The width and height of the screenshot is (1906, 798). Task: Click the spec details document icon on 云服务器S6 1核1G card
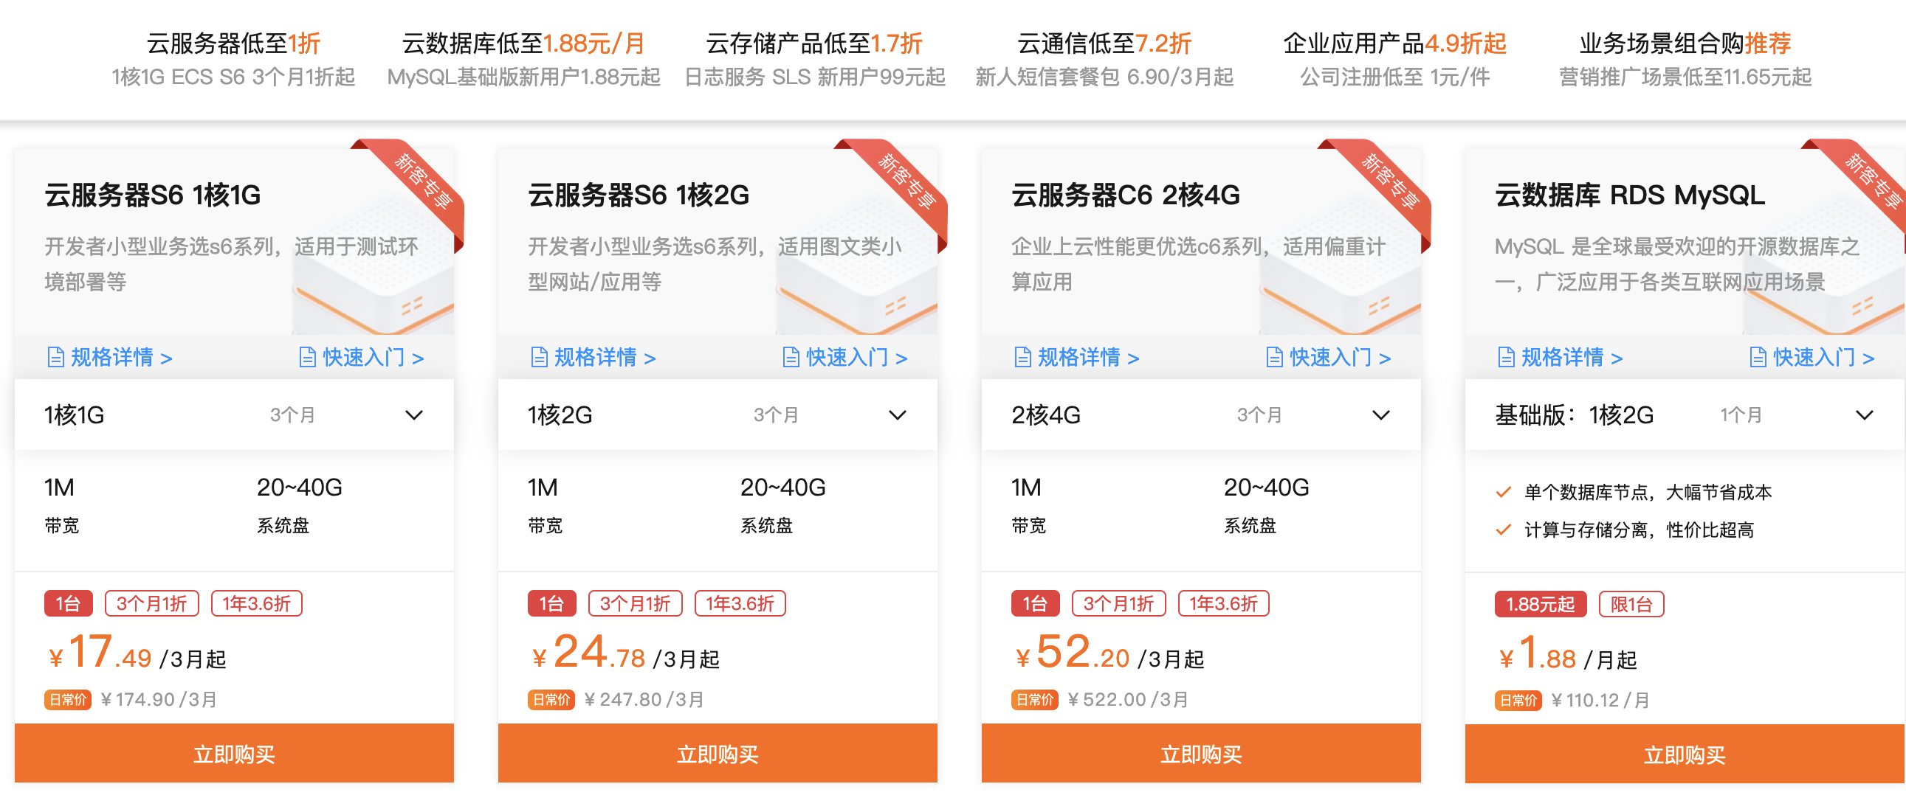55,357
